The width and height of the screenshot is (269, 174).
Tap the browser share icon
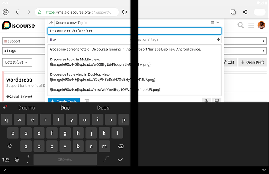pos(245,12)
